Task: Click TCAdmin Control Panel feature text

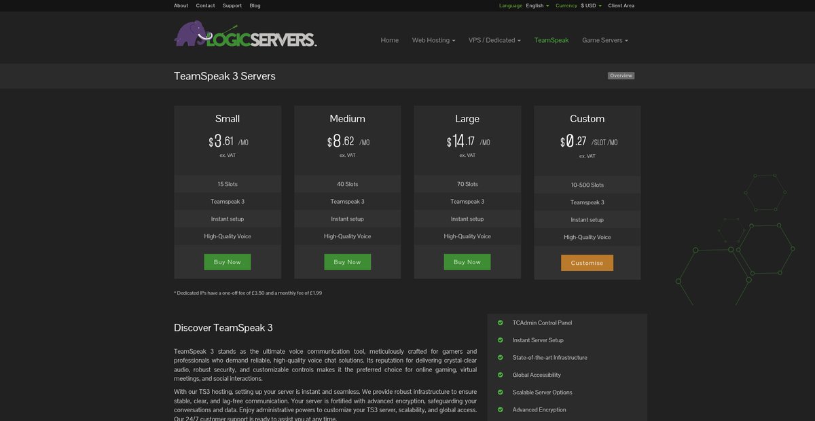Action: point(542,323)
